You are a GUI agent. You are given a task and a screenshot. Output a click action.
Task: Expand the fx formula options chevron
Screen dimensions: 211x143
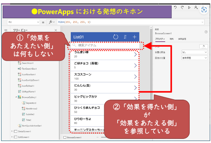coord(54,22)
